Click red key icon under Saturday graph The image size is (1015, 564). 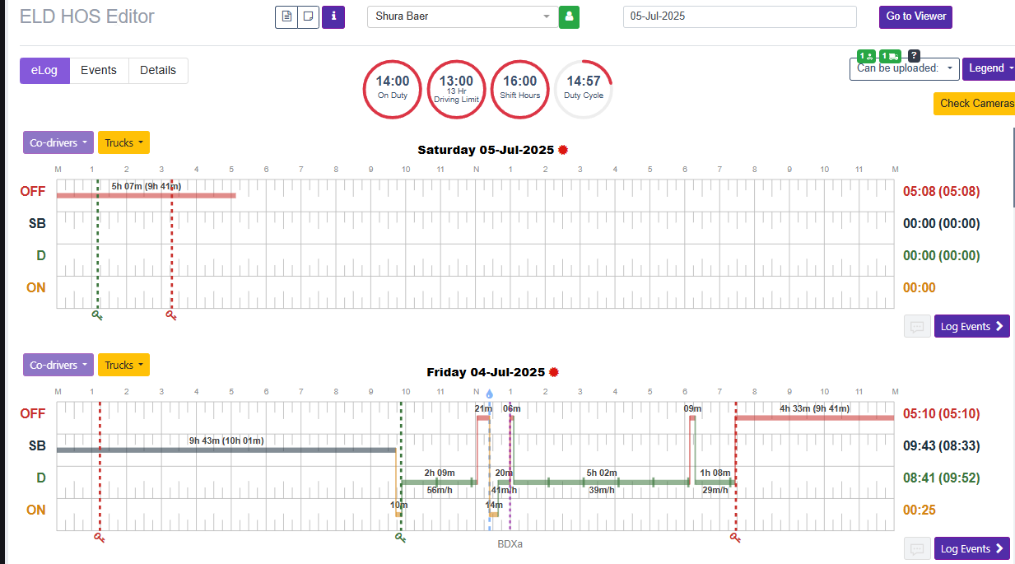(171, 315)
